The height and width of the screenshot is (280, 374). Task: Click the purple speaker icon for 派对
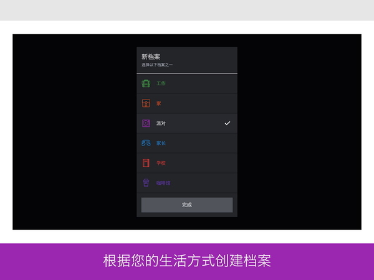tap(146, 123)
